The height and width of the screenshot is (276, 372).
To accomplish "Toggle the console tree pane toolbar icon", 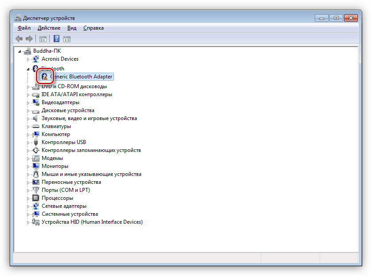I will point(43,39).
